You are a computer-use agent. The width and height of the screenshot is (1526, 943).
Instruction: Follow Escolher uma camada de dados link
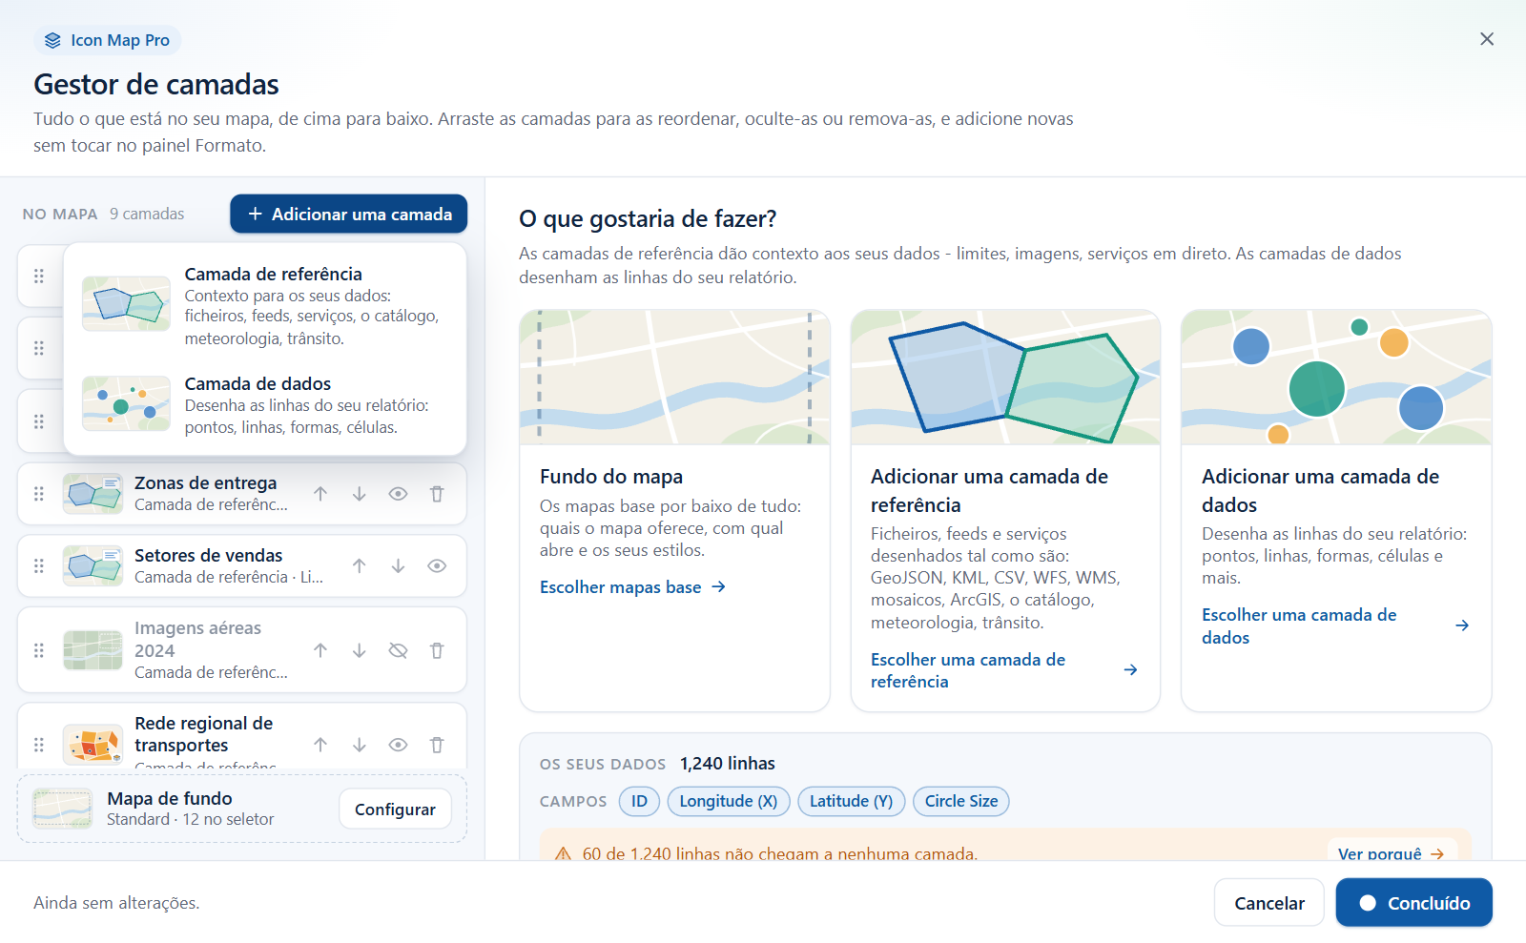click(1335, 625)
